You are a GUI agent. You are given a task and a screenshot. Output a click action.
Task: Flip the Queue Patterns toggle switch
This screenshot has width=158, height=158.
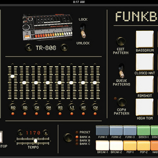tap(121, 71)
